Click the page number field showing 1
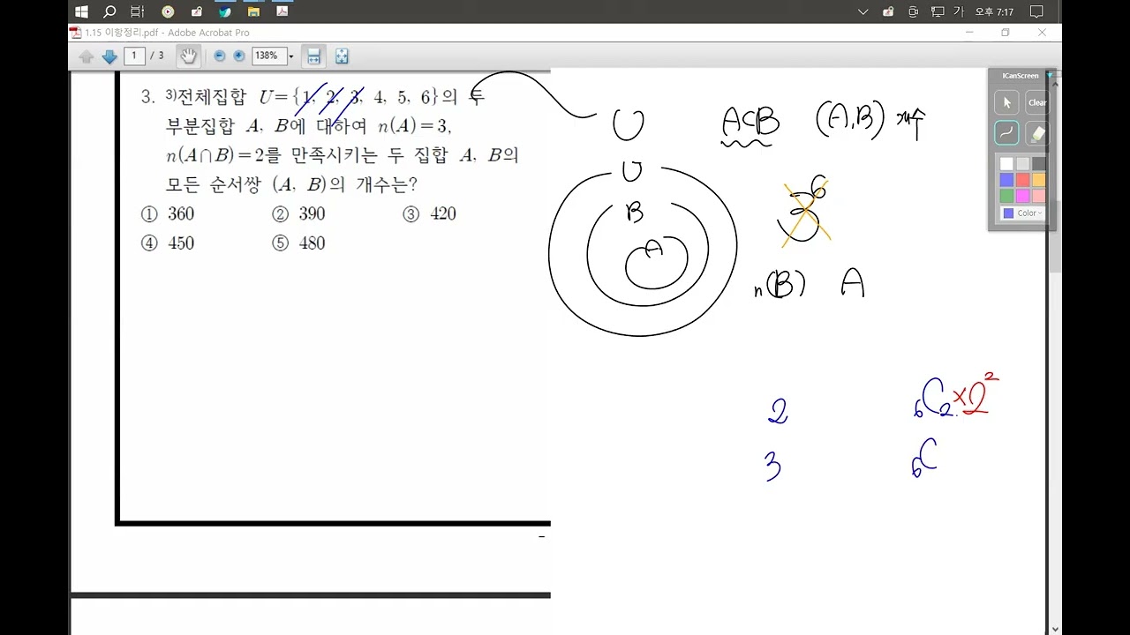 (134, 56)
